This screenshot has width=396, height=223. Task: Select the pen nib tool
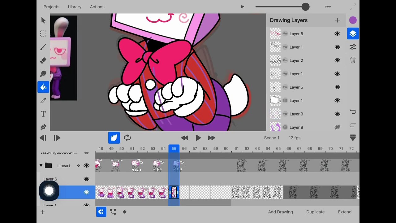(x=43, y=127)
